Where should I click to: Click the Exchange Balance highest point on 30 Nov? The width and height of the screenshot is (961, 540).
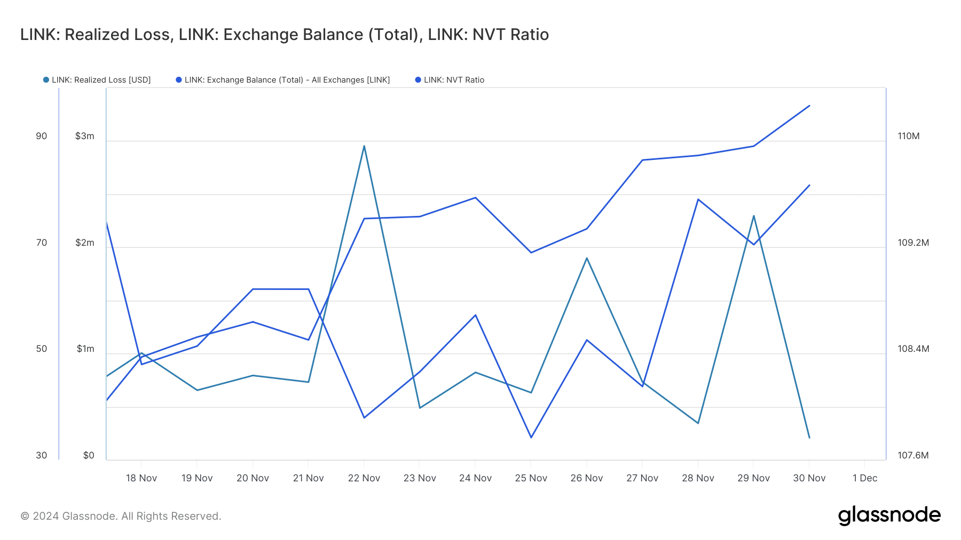(x=809, y=106)
